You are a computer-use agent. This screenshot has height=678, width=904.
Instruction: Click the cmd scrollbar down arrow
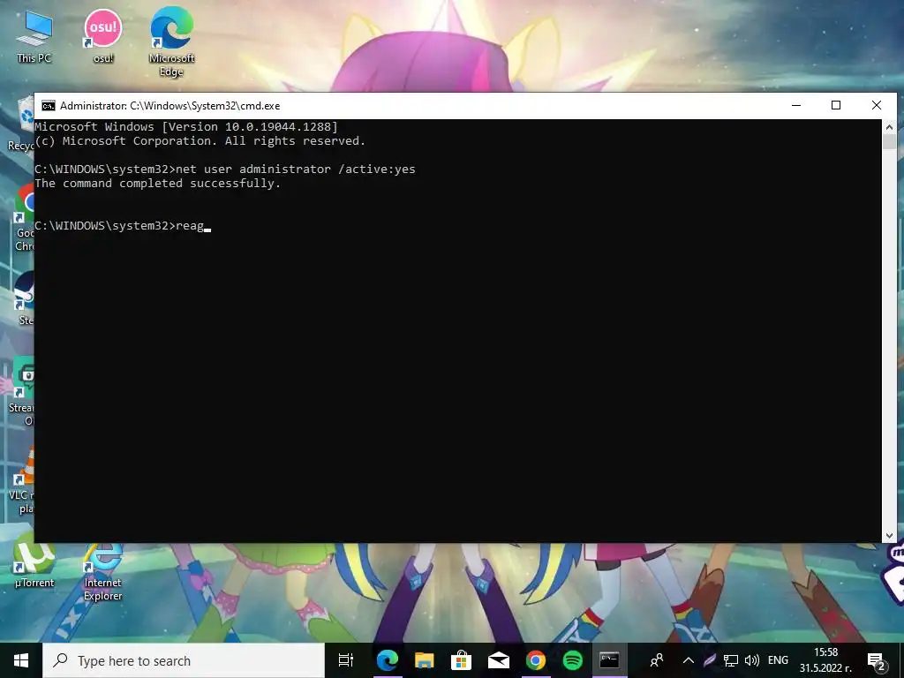tap(889, 536)
